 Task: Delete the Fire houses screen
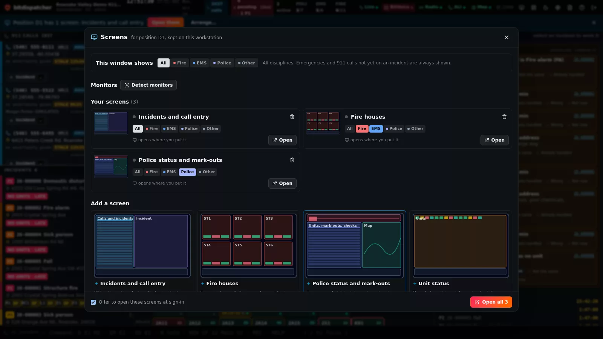(x=504, y=117)
